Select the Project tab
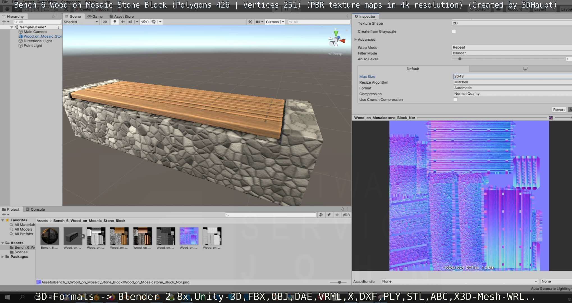This screenshot has width=572, height=303. click(11, 209)
